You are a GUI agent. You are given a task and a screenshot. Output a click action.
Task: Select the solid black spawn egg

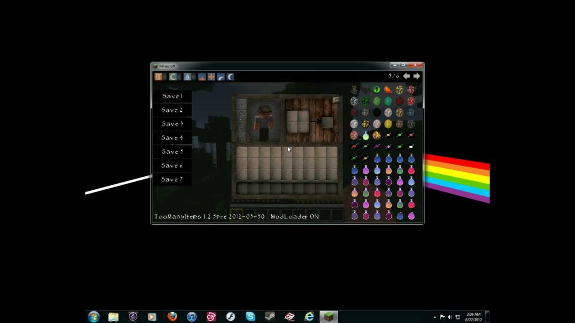[x=376, y=113]
